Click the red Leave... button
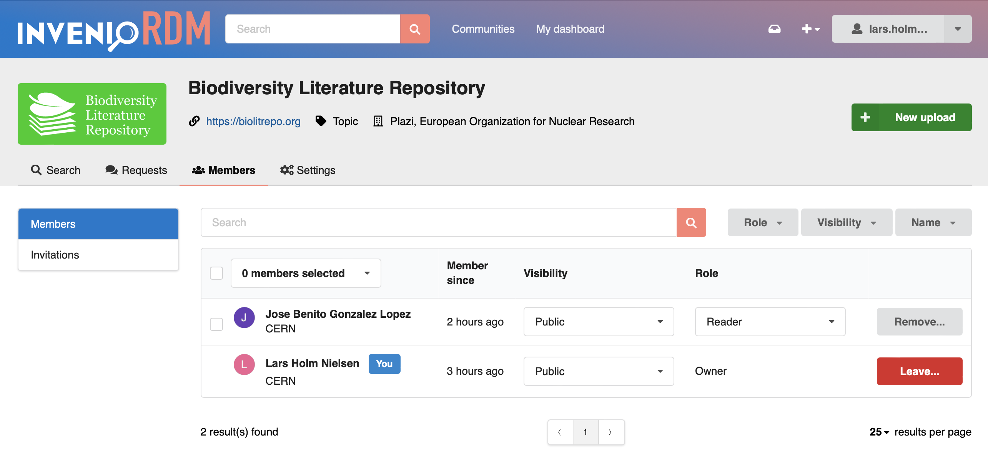 920,371
